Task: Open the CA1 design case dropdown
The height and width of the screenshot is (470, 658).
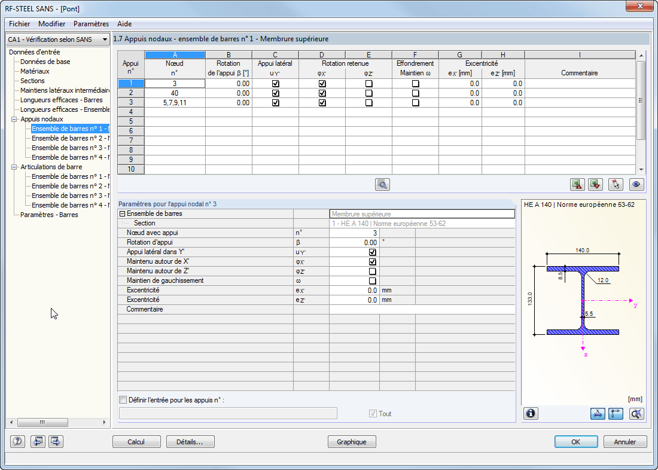Action: [58, 39]
